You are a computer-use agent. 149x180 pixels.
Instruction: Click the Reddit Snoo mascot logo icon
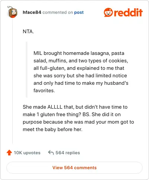click(108, 12)
